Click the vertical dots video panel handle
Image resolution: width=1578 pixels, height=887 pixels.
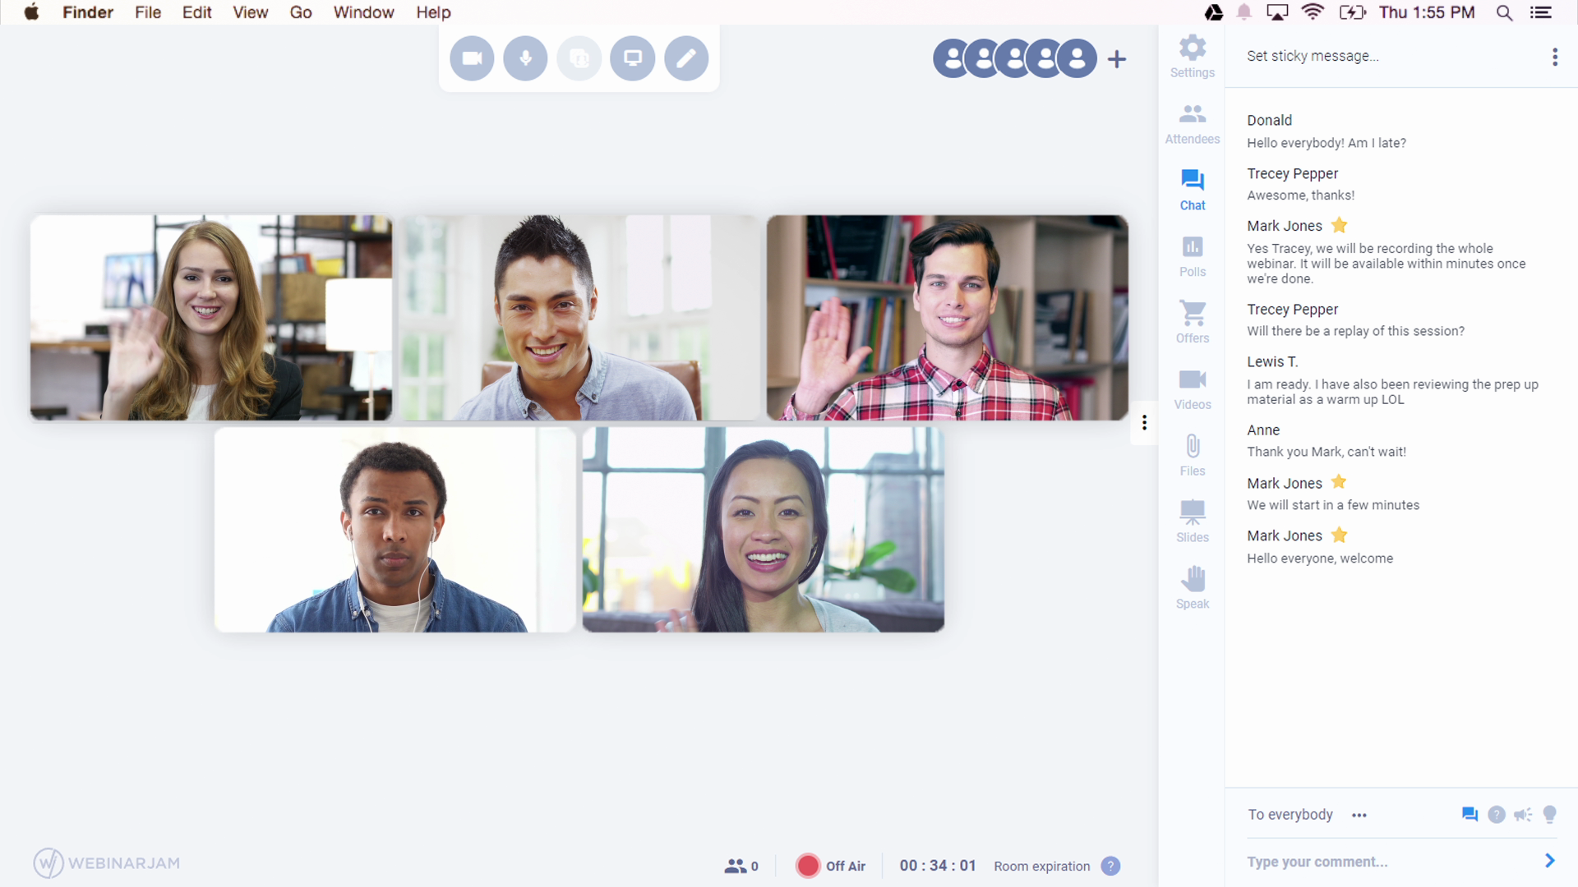(1144, 422)
